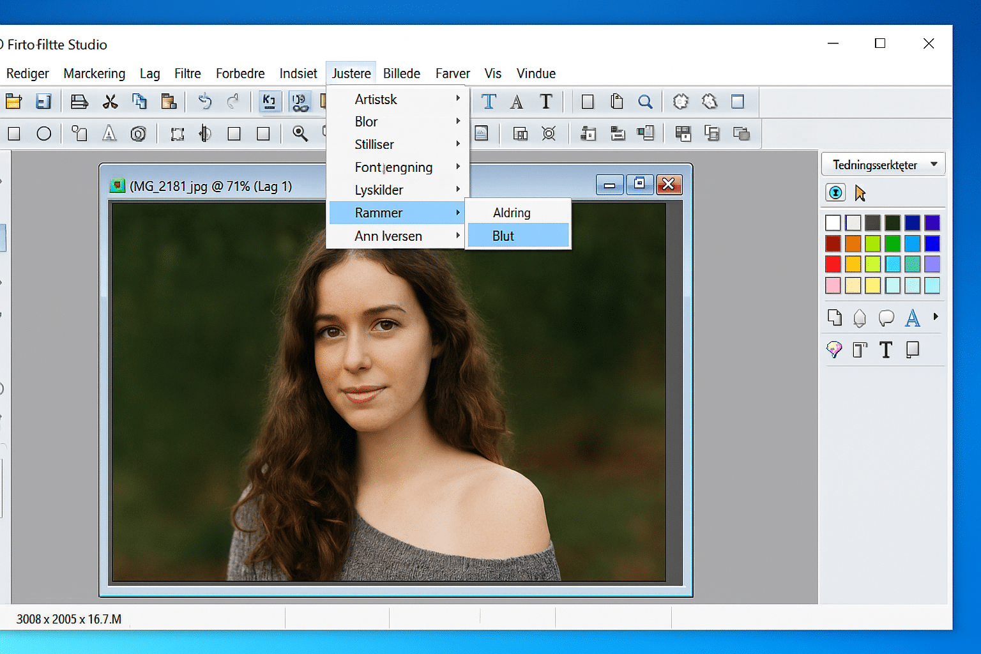Screen dimensions: 981x654
Task: Select the Zoom magnifier tool
Action: (300, 133)
